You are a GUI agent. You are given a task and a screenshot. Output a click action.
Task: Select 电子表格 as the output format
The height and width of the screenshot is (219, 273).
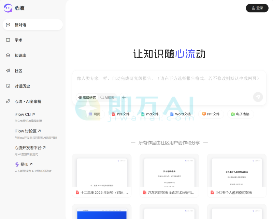[x=240, y=113]
